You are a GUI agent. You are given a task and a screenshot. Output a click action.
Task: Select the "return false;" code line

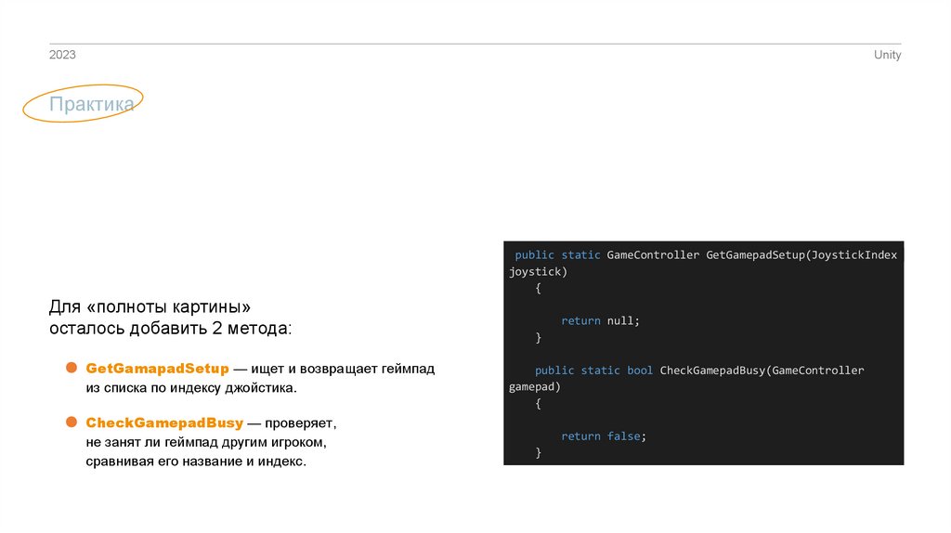pyautogui.click(x=603, y=436)
